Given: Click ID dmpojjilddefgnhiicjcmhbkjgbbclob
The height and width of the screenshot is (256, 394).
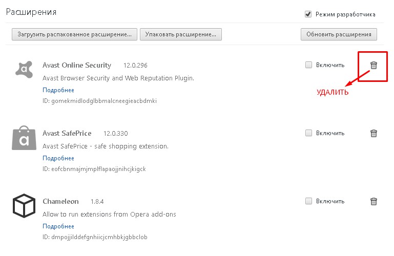Looking at the screenshot, I should point(95,237).
